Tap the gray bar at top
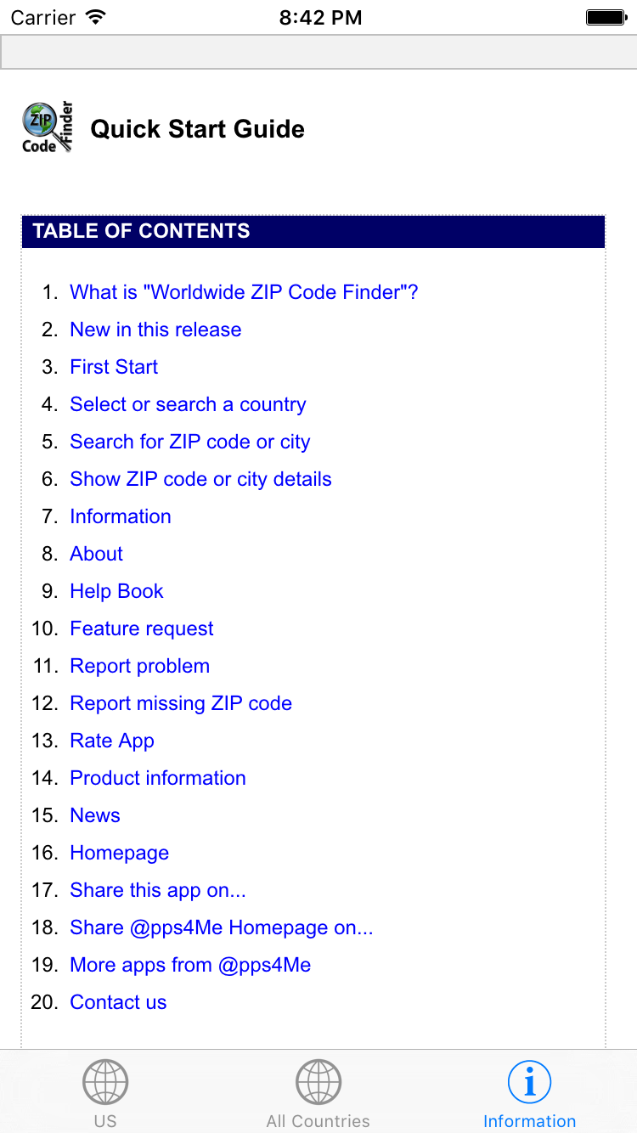Viewport: 637px width, 1133px height. click(x=318, y=52)
